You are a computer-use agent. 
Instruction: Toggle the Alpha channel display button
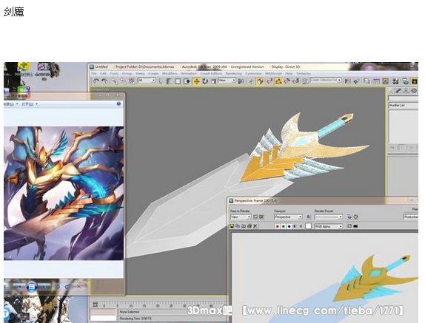pos(295,226)
